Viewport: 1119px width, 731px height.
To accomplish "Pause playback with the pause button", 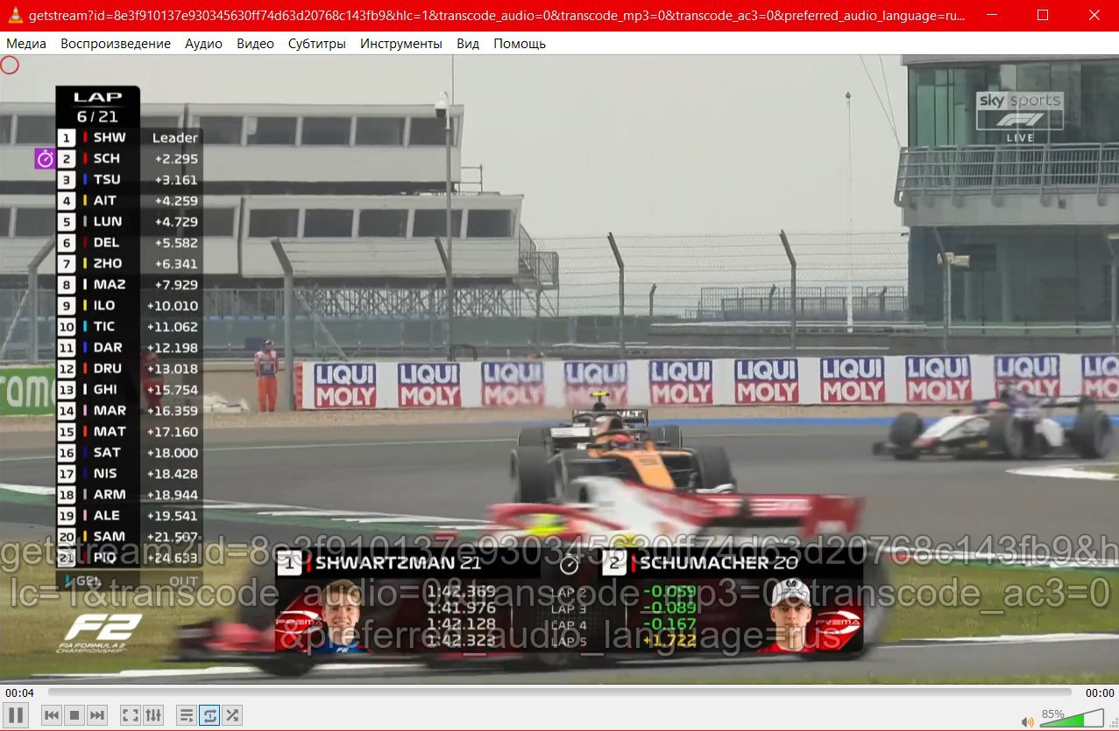I will pyautogui.click(x=17, y=714).
